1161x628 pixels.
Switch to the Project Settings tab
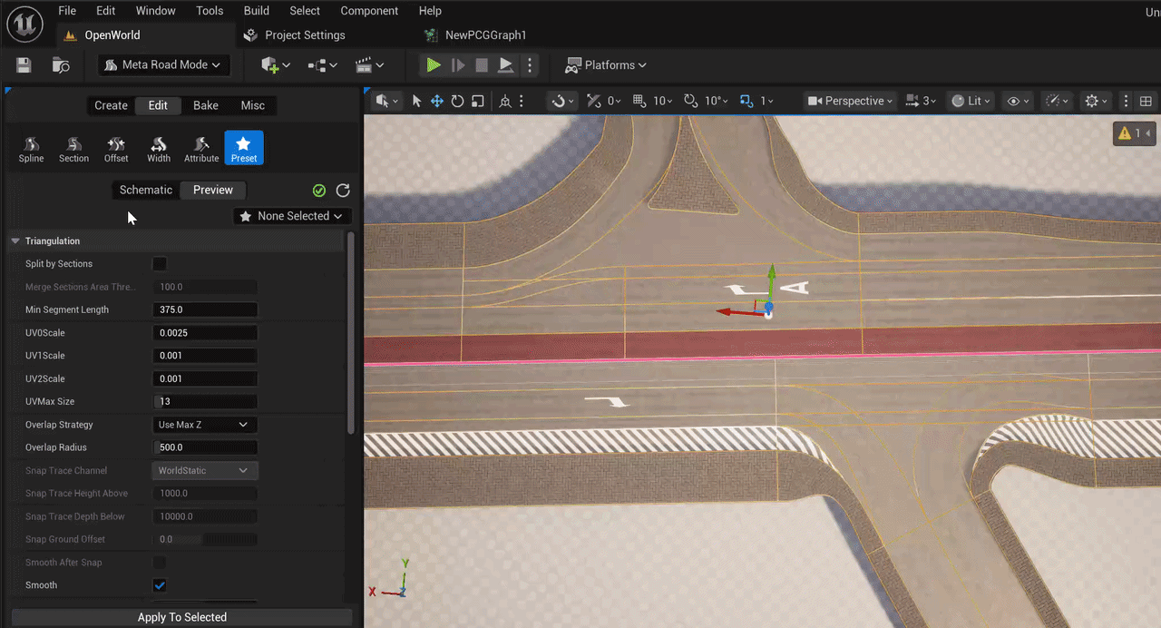point(305,35)
